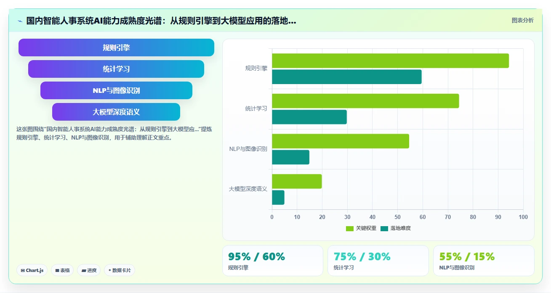Click the x-axis value 100
This screenshot has width=551, height=293.
(x=523, y=217)
